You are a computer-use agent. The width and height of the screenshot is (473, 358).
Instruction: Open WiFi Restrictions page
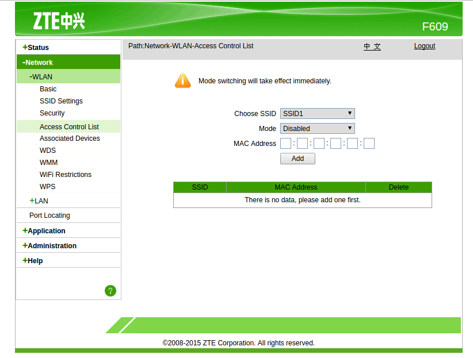(66, 175)
